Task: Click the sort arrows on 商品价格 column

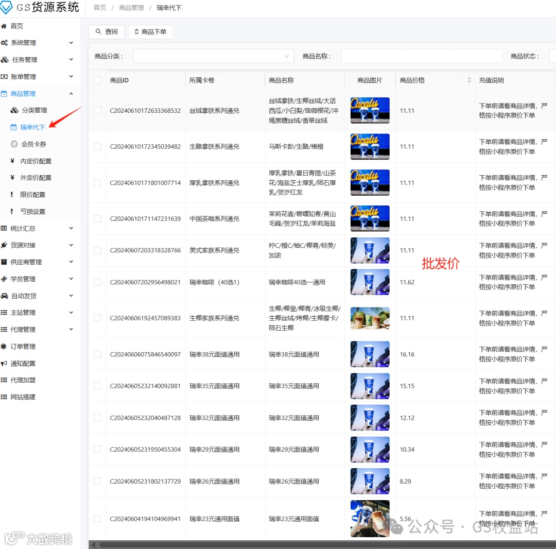Action: 469,80
